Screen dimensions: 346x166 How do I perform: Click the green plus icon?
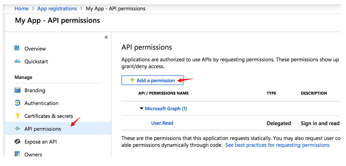click(132, 80)
